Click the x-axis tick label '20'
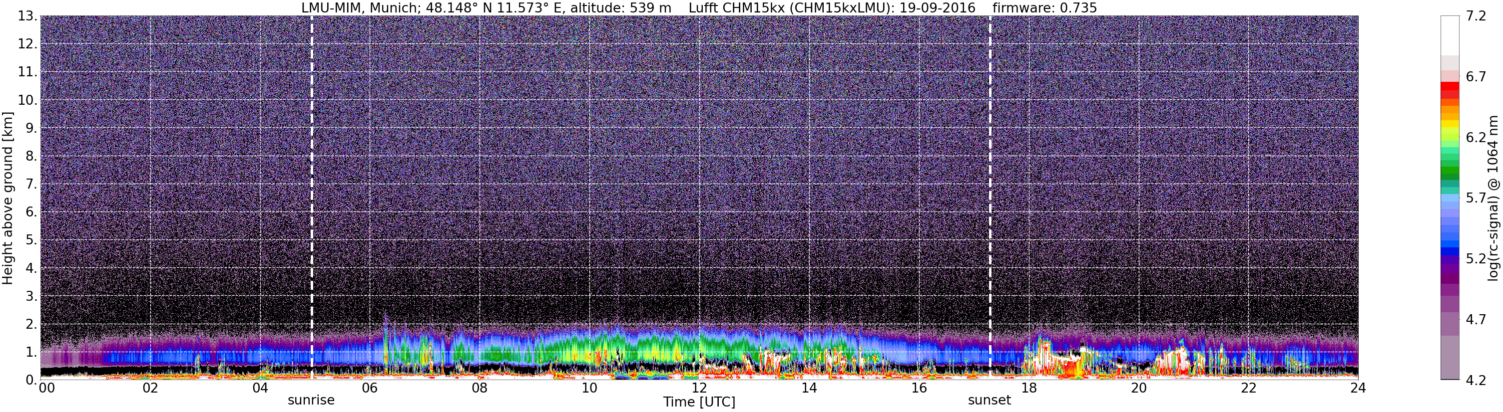1503x412 pixels. [1138, 388]
